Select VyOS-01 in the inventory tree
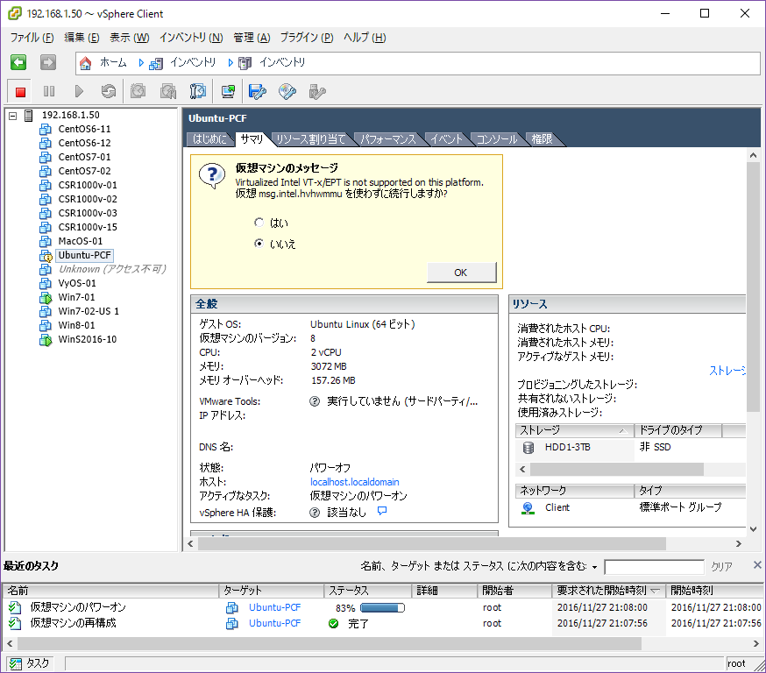The width and height of the screenshot is (766, 673). click(77, 283)
